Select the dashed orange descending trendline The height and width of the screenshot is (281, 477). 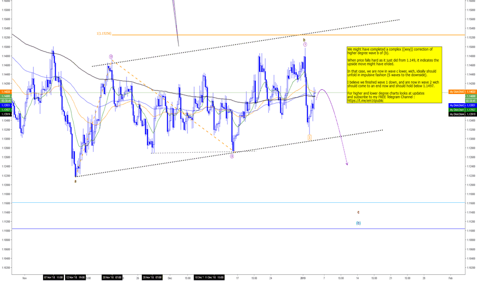(173, 106)
